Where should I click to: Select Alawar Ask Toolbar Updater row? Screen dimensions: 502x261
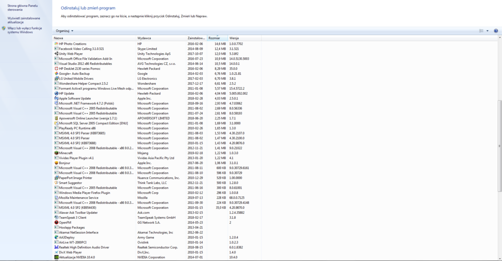(x=157, y=213)
